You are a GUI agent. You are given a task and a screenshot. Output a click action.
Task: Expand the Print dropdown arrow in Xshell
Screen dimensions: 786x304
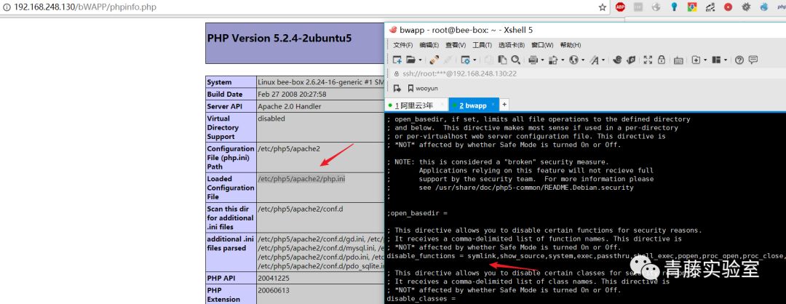(x=542, y=60)
